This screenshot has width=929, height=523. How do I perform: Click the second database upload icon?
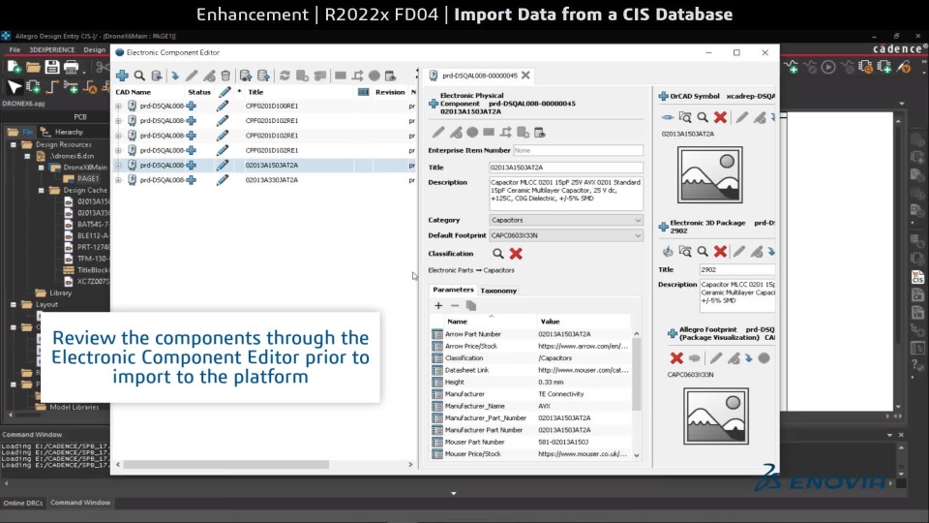pos(263,76)
